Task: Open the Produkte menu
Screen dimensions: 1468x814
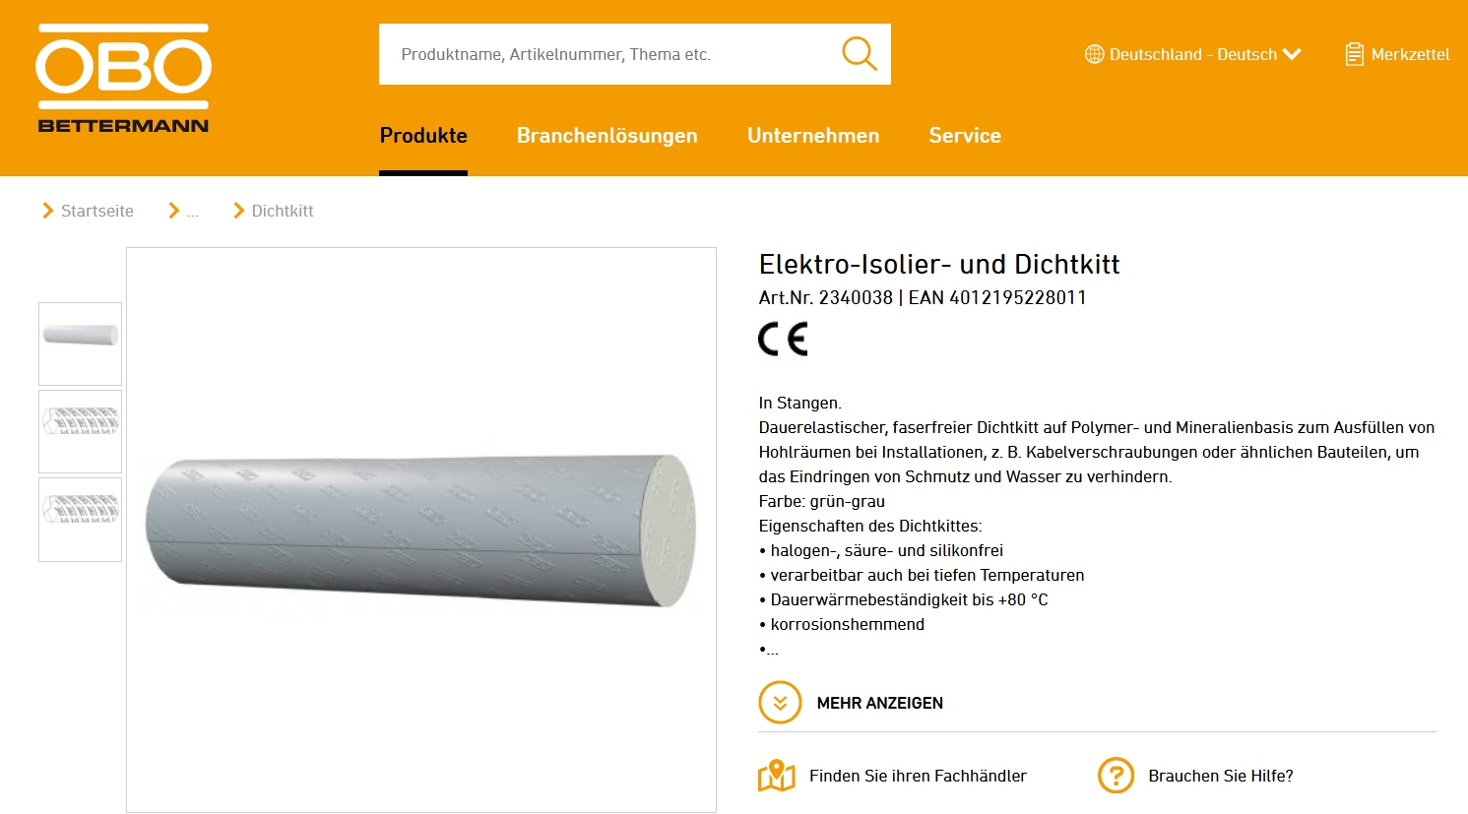Action: coord(423,136)
